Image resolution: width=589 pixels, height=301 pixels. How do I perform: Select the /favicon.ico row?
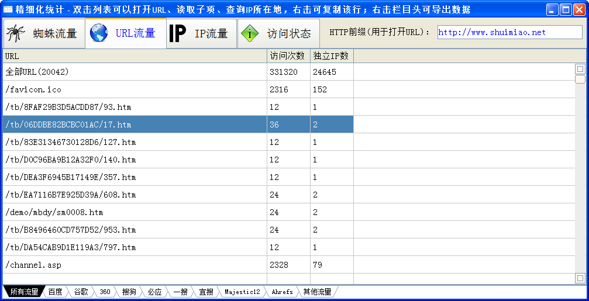pos(178,89)
